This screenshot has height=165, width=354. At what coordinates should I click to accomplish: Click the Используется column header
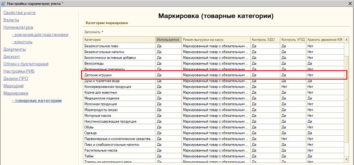tap(168, 40)
